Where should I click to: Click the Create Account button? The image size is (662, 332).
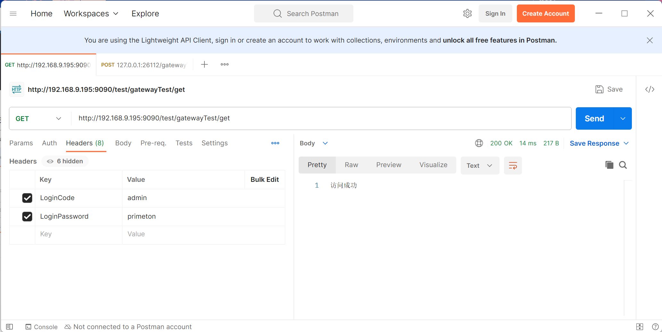[545, 13]
